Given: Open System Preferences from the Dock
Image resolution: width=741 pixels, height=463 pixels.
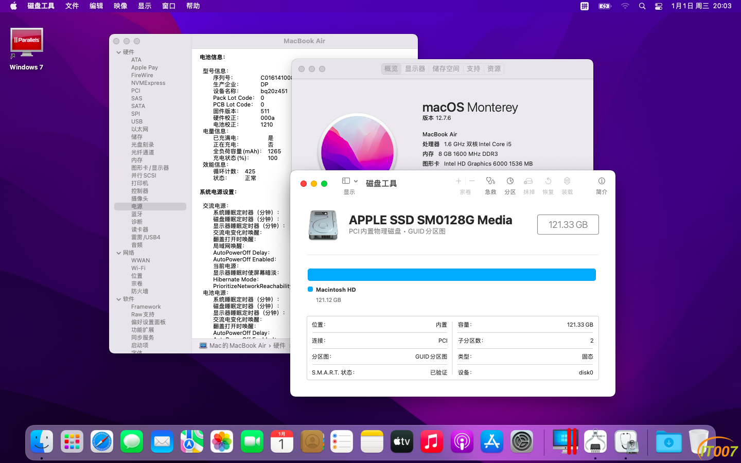Looking at the screenshot, I should (522, 441).
